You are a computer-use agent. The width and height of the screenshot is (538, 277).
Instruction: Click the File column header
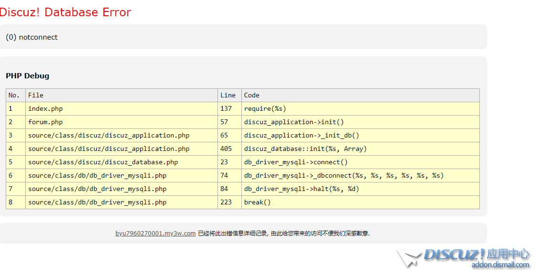[36, 95]
